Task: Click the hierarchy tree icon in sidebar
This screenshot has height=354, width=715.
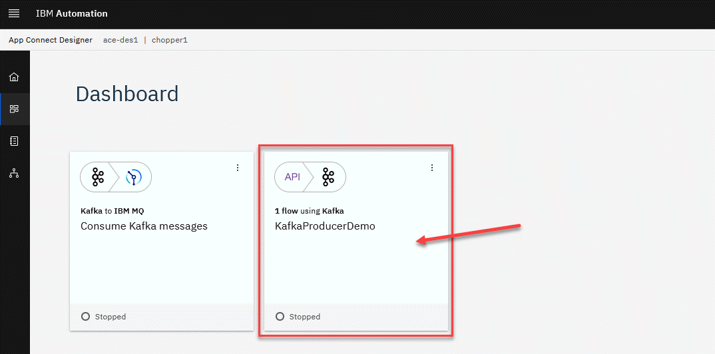Action: pyautogui.click(x=14, y=173)
